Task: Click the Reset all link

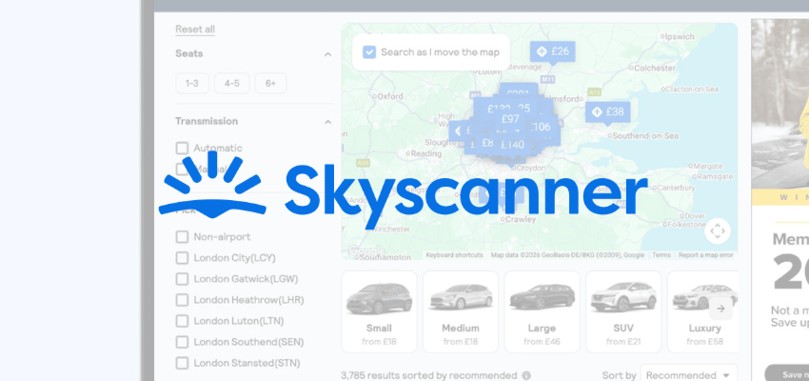Action: pyautogui.click(x=195, y=30)
